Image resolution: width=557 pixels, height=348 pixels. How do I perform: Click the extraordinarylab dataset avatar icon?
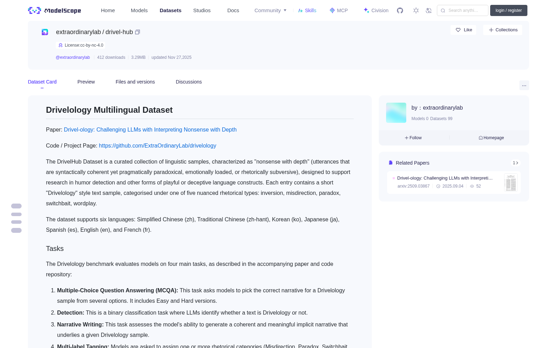coord(45,32)
